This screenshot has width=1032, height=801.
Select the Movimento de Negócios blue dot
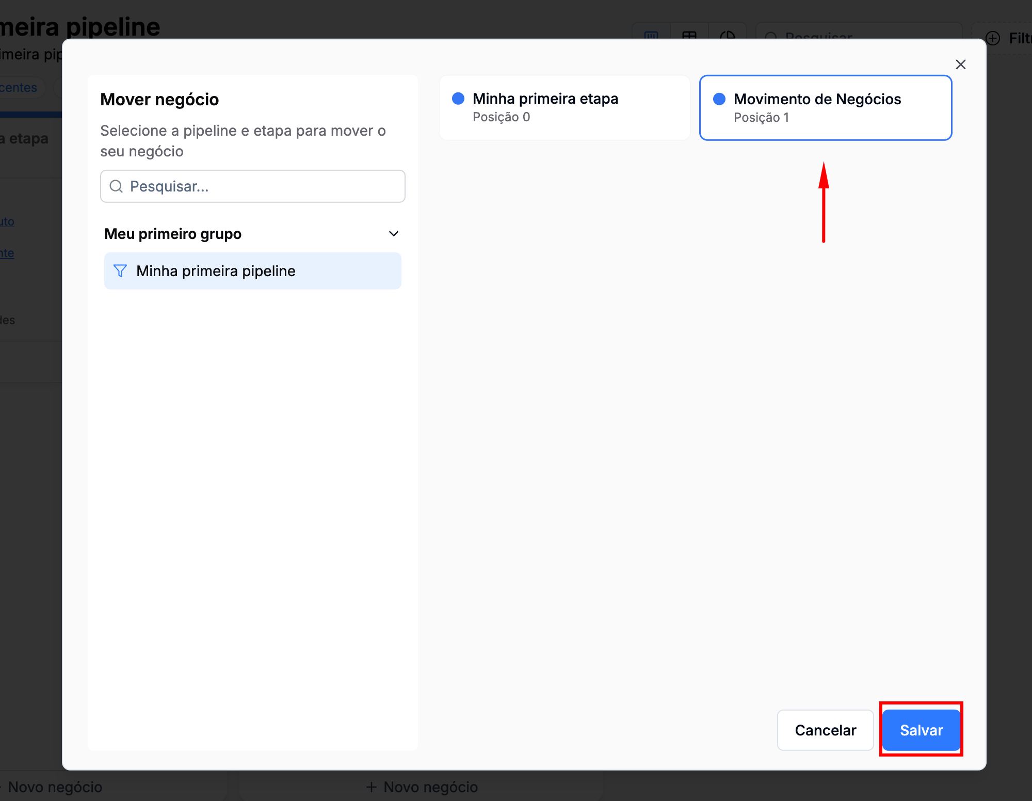point(719,99)
